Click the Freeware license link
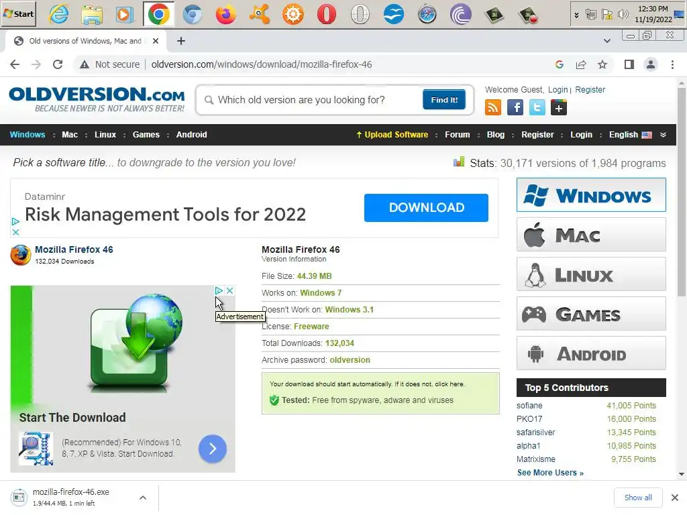The width and height of the screenshot is (687, 515). point(311,327)
